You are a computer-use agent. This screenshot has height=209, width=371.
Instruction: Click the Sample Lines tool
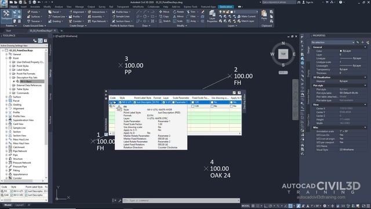coord(121,16)
